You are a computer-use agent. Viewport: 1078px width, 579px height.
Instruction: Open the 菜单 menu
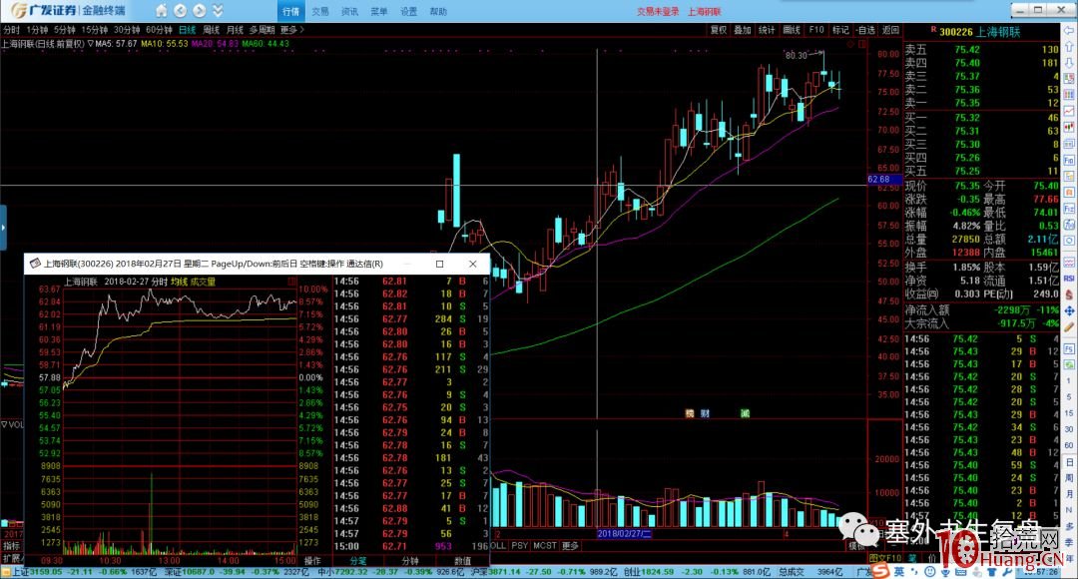coord(379,11)
